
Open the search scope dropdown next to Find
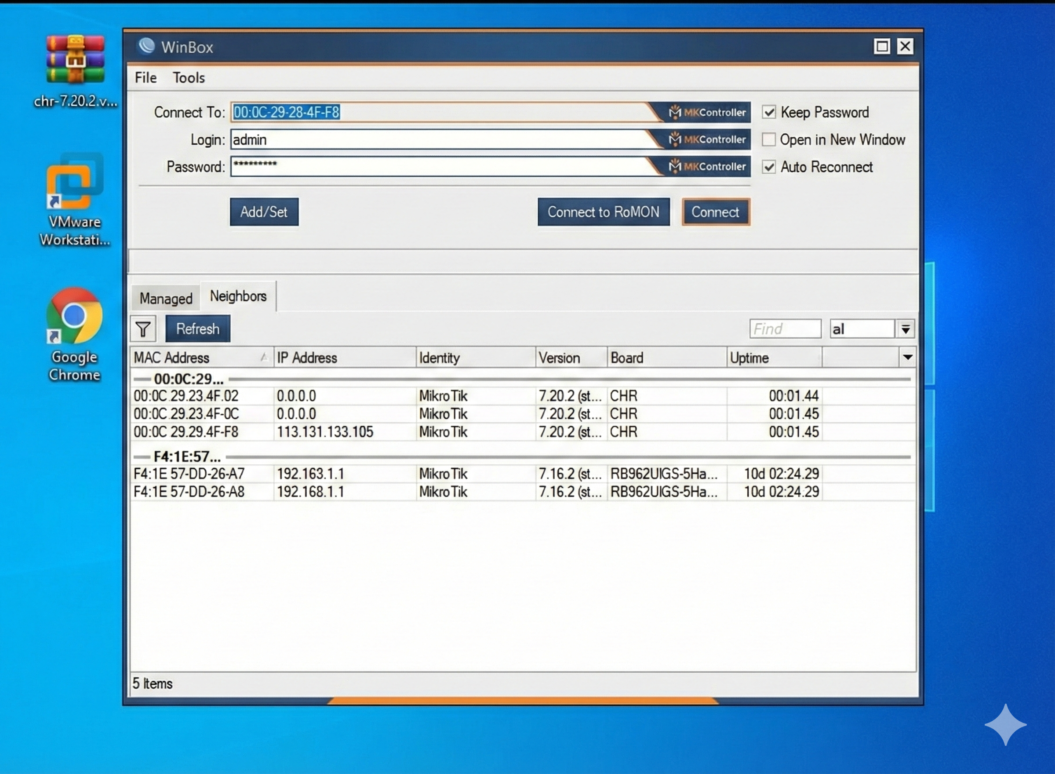click(906, 329)
